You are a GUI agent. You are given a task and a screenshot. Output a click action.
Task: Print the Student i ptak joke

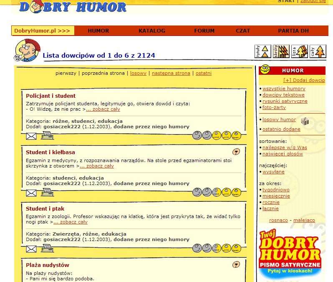tap(48, 249)
